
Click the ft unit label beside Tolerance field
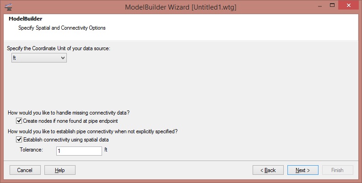106,150
